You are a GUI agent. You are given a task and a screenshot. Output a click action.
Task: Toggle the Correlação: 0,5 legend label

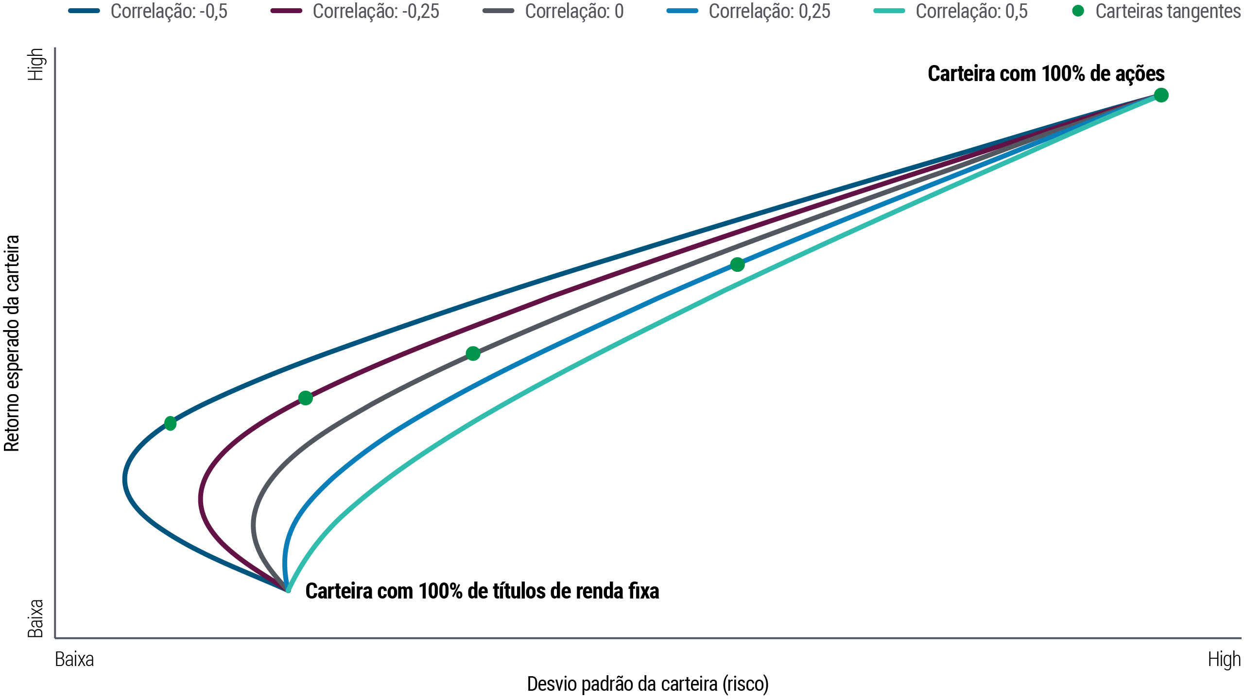pyautogui.click(x=971, y=11)
